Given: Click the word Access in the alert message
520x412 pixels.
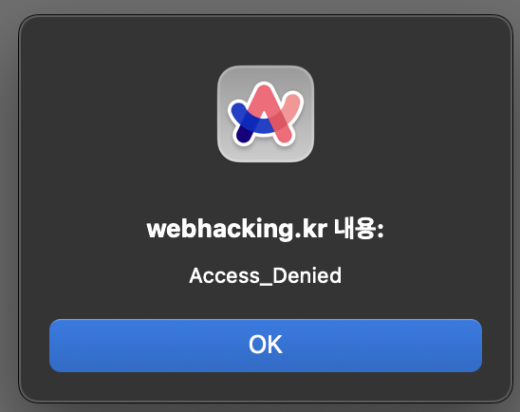Looking at the screenshot, I should [224, 275].
